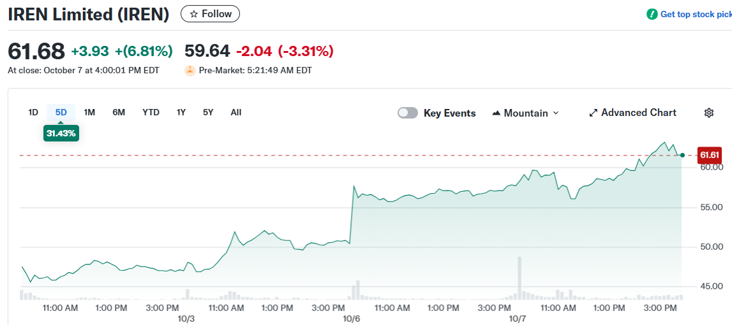The width and height of the screenshot is (732, 325).
Task: Click the green dot at chart line end
Action: [683, 155]
